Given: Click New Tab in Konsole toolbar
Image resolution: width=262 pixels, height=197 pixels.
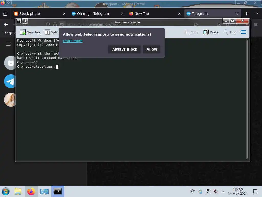Looking at the screenshot, I should (30, 32).
